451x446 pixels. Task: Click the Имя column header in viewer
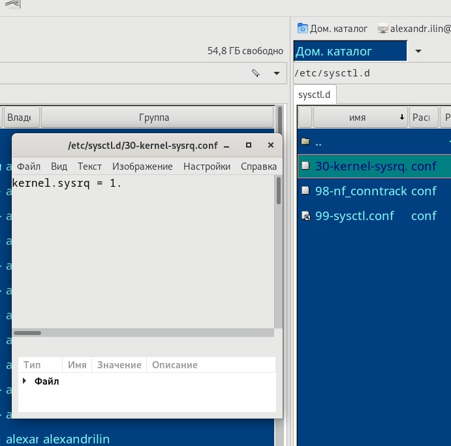pos(77,365)
